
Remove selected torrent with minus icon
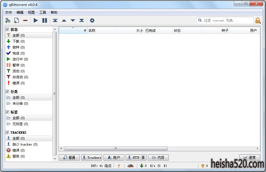click(x=25, y=20)
